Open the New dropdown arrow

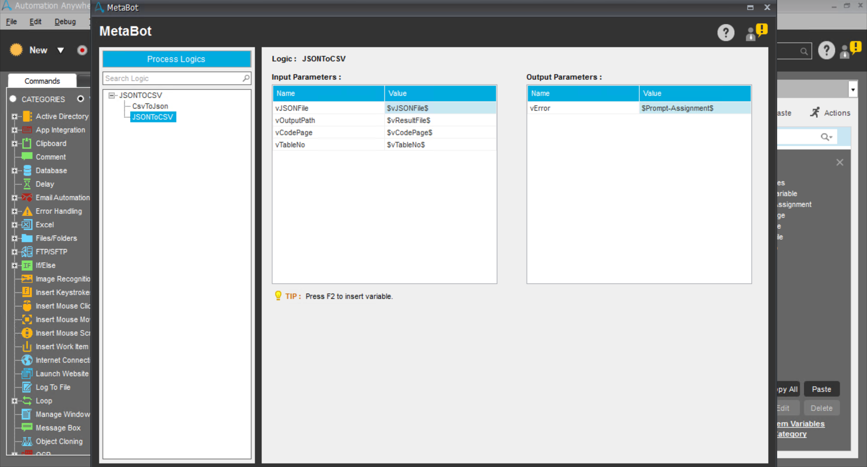click(61, 50)
